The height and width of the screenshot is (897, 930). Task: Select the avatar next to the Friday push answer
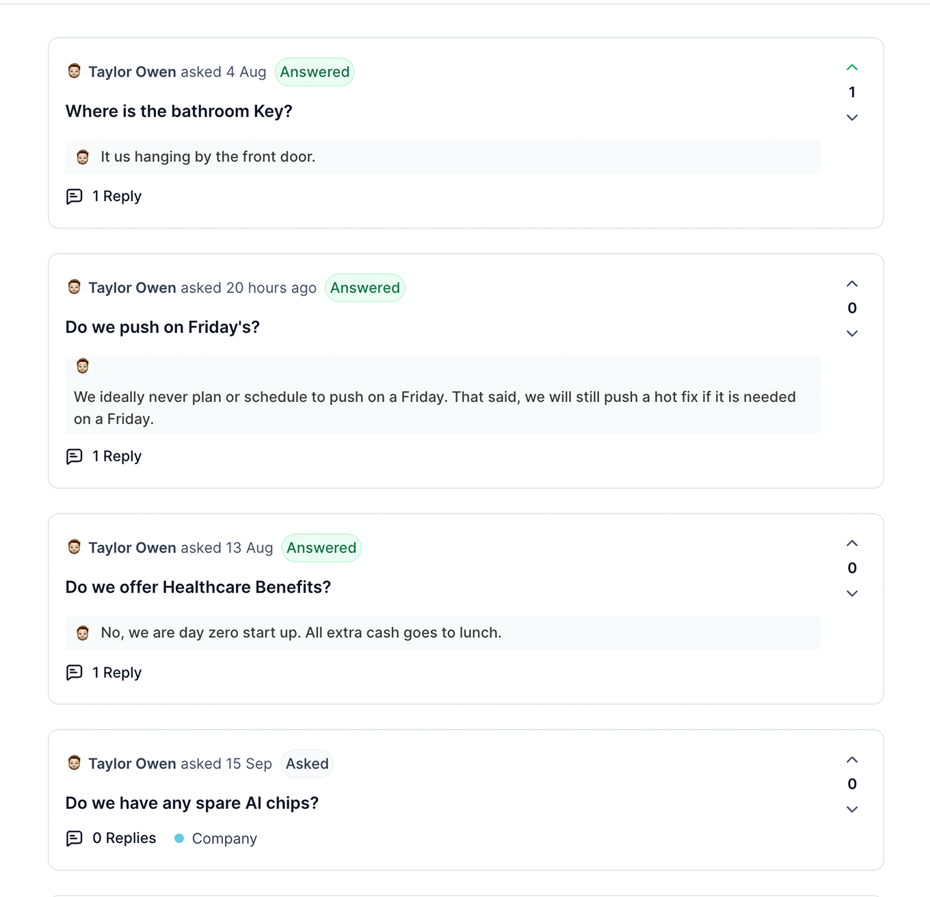83,366
